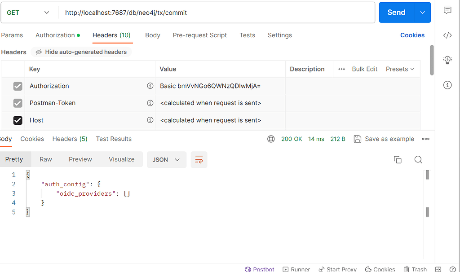The height and width of the screenshot is (272, 460).
Task: Uncheck the Postman-Token header checkbox
Action: coord(18,103)
